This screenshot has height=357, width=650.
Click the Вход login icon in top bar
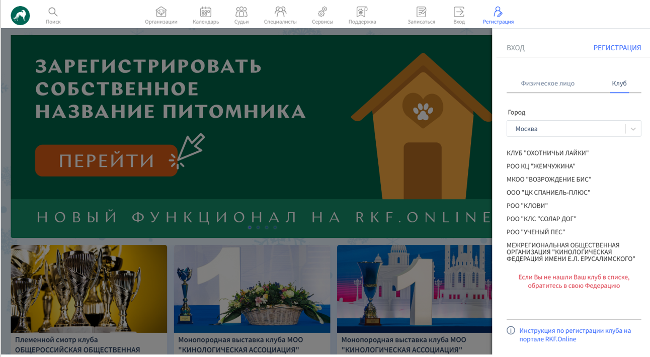459,12
